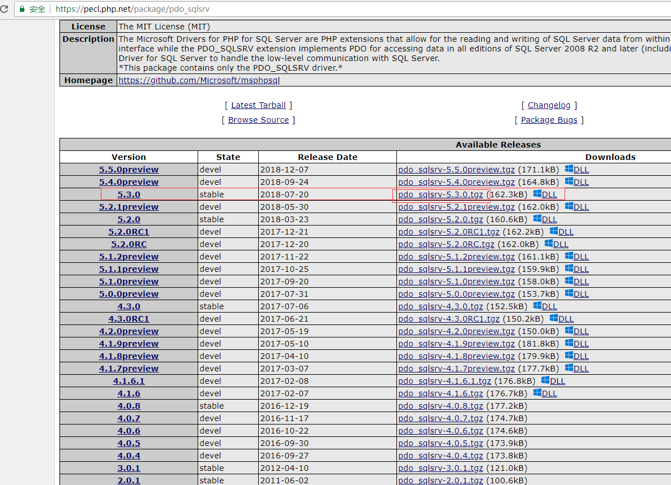Download Windows DLL for 5.5.0preview
671x485 pixels.
(x=576, y=169)
